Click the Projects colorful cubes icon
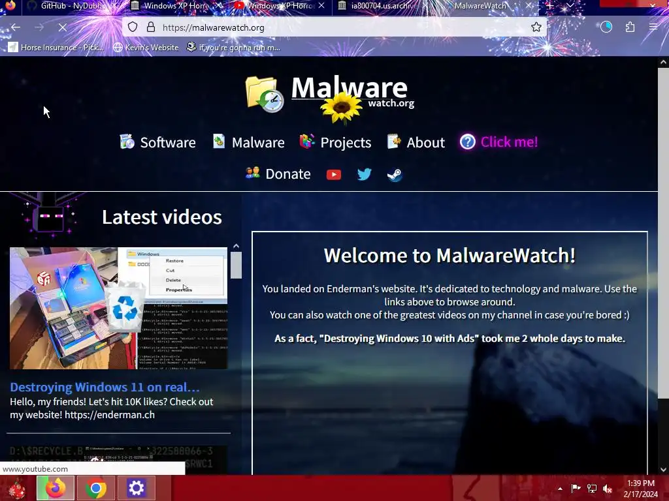 [307, 141]
